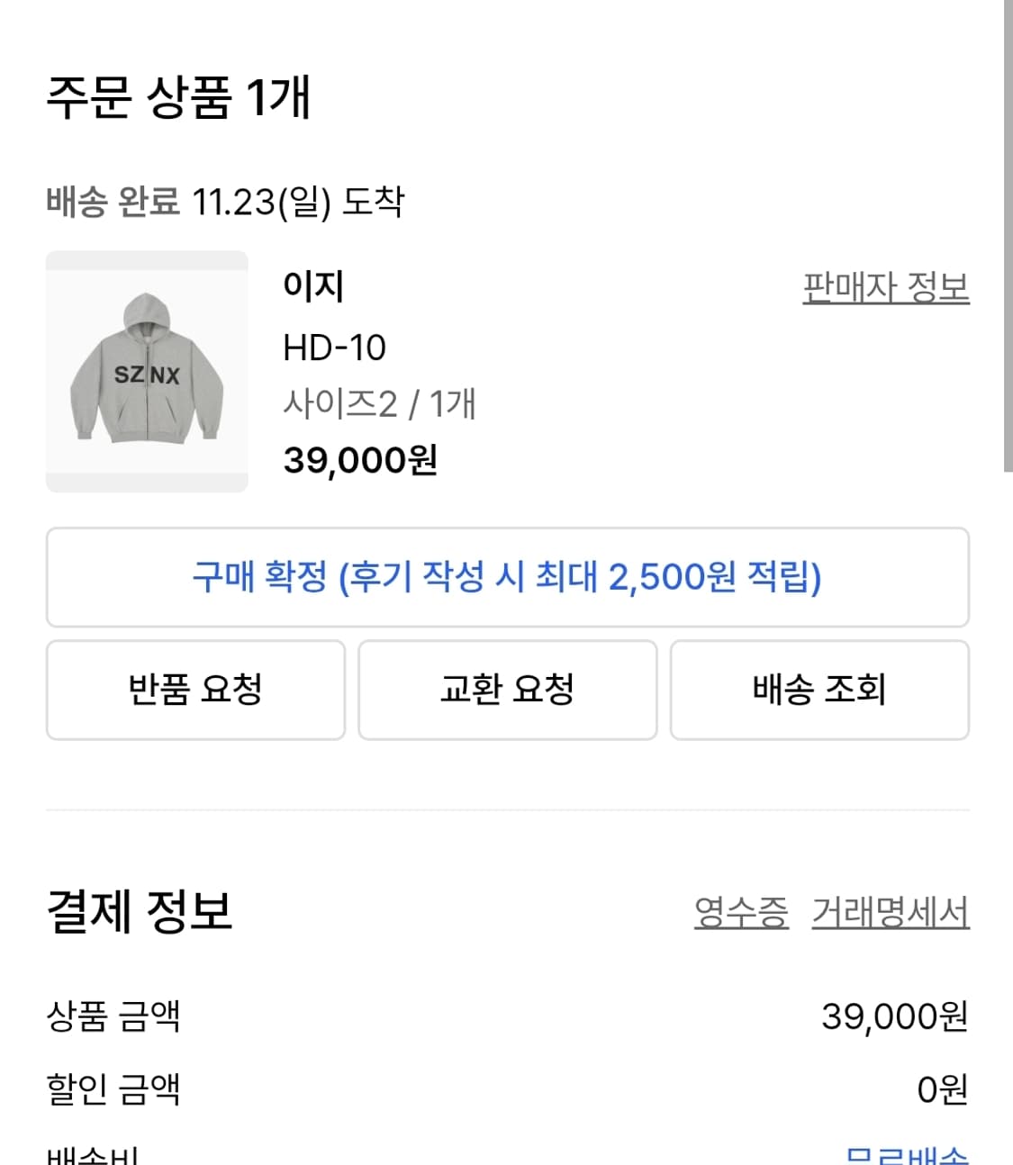Click the bold 39,000원 product price
The image size is (1013, 1165).
tap(360, 460)
